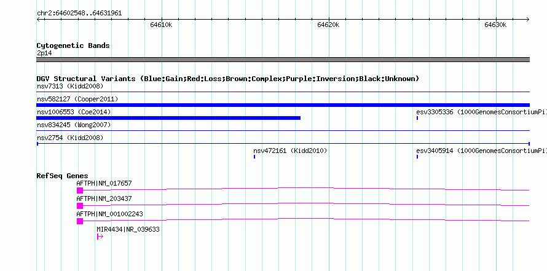This screenshot has width=547, height=271.
Task: Select the nsv2754 variant line with end caps
Action: pyautogui.click(x=283, y=143)
